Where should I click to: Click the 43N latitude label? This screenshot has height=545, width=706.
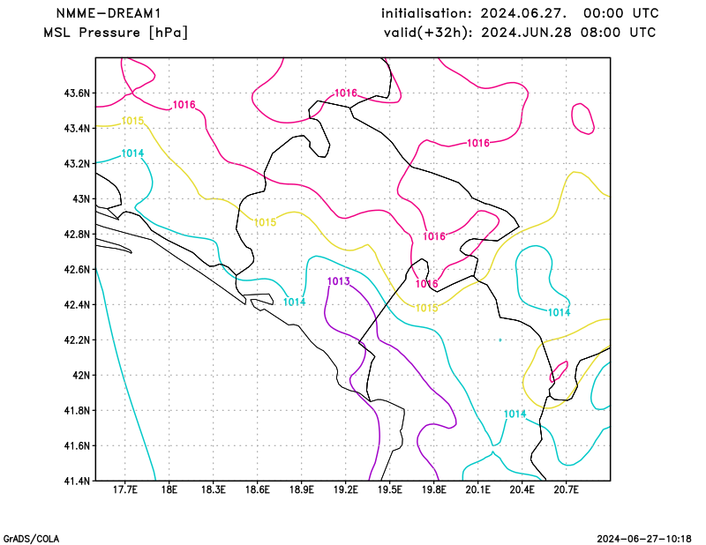coord(81,199)
